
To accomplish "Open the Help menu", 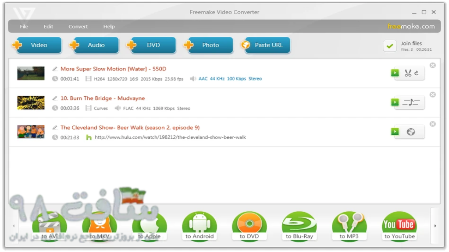I will (x=109, y=27).
